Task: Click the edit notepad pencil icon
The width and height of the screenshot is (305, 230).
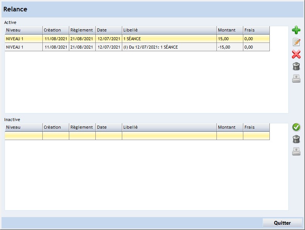Action: tap(296, 42)
